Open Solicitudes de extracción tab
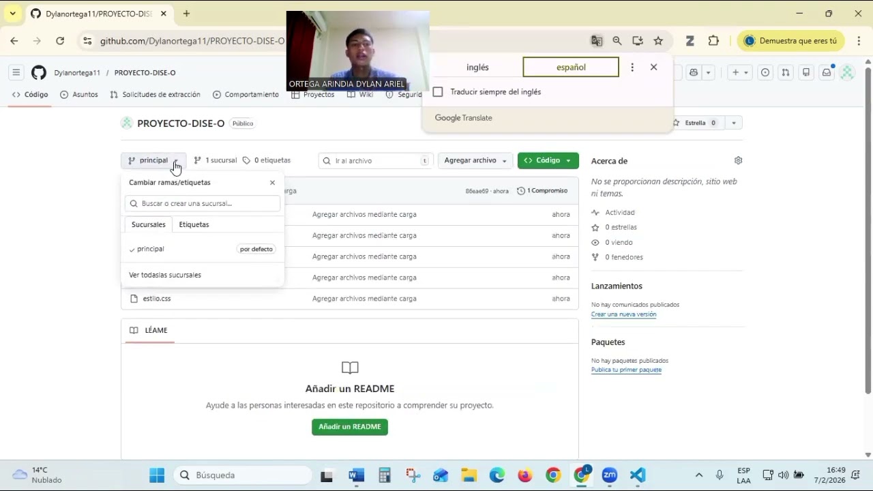The image size is (873, 491). [155, 95]
